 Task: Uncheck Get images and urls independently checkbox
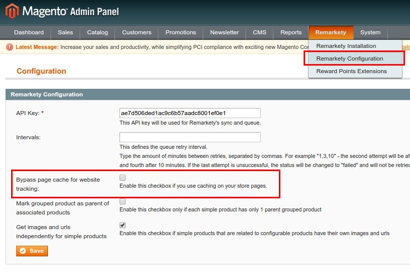click(x=123, y=225)
